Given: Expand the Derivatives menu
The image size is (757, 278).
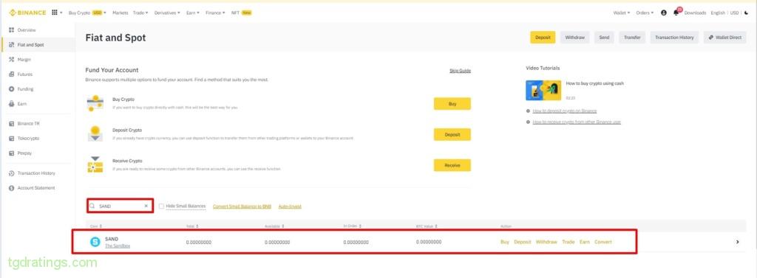Looking at the screenshot, I should point(167,13).
